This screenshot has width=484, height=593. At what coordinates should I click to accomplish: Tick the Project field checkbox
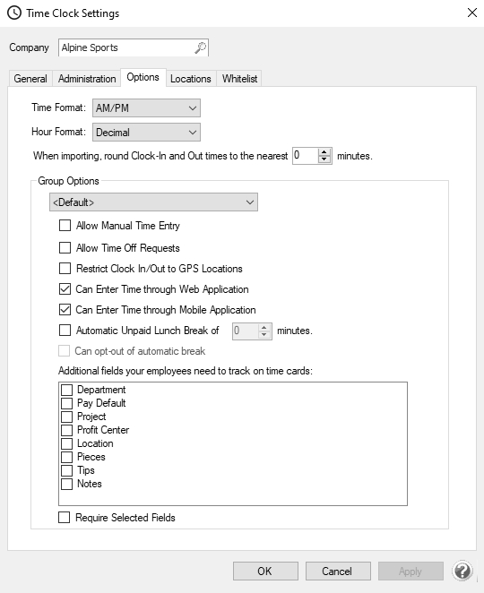(66, 417)
